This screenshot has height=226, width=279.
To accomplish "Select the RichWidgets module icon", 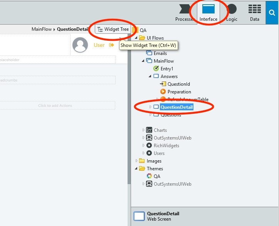I will [149, 145].
